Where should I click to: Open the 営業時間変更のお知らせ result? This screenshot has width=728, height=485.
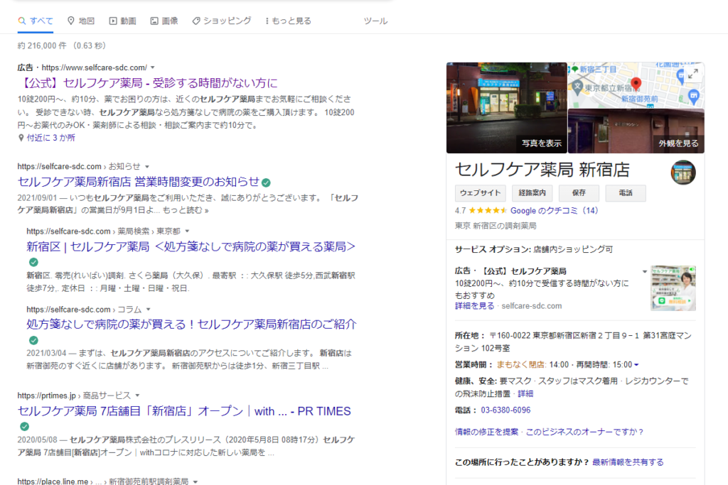tap(139, 182)
